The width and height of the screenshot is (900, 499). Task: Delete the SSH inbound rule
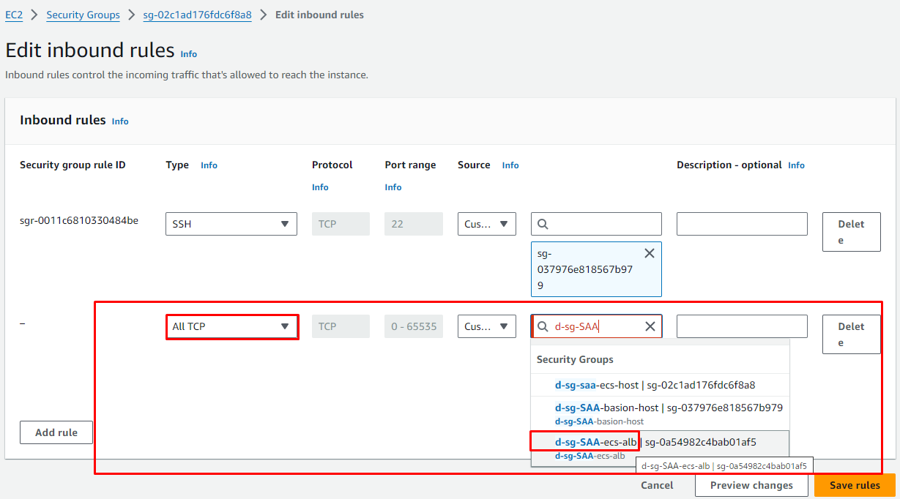pyautogui.click(x=851, y=232)
